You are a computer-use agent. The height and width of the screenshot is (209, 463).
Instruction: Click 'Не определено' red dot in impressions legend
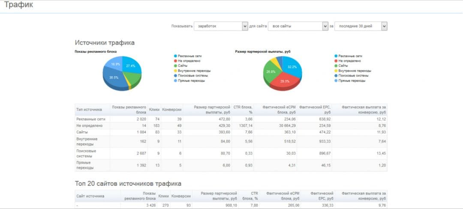pyautogui.click(x=175, y=61)
